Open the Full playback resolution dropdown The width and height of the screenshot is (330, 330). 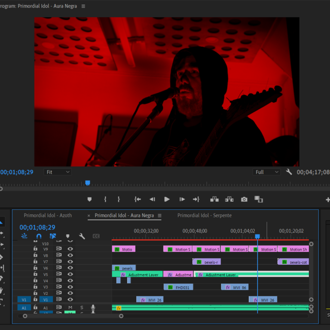[x=266, y=172]
